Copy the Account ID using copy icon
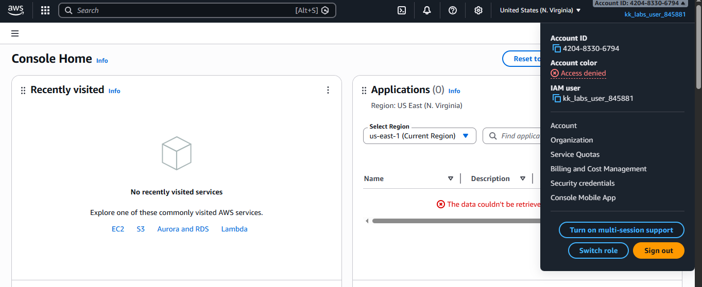Viewport: 702px width, 287px height. point(556,48)
